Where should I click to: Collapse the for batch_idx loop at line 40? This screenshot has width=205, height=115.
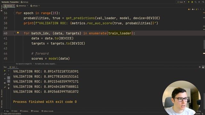point(14,33)
